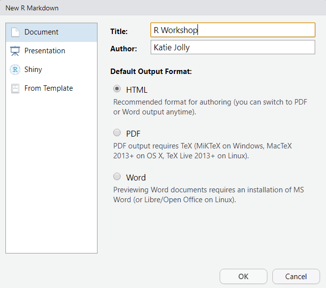This screenshot has width=326, height=288.
Task: Select the From Template label
Action: [x=49, y=88]
